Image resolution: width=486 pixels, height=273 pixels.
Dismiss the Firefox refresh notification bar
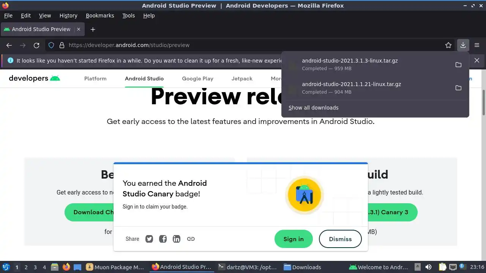477,60
